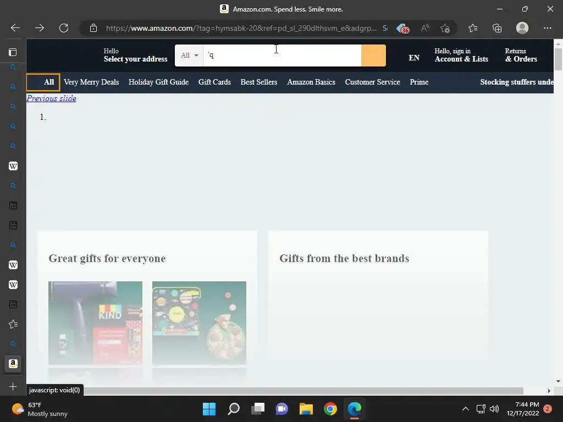Go back using the browser Back arrow
The width and height of the screenshot is (563, 422).
click(15, 28)
